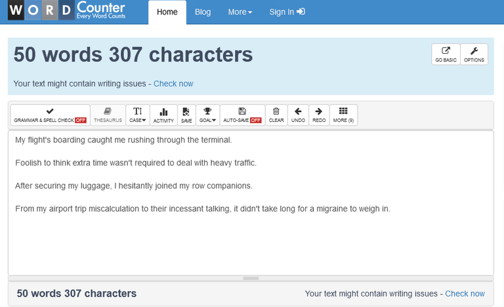Open the Options wrench button
The image size is (504, 307).
click(x=474, y=54)
